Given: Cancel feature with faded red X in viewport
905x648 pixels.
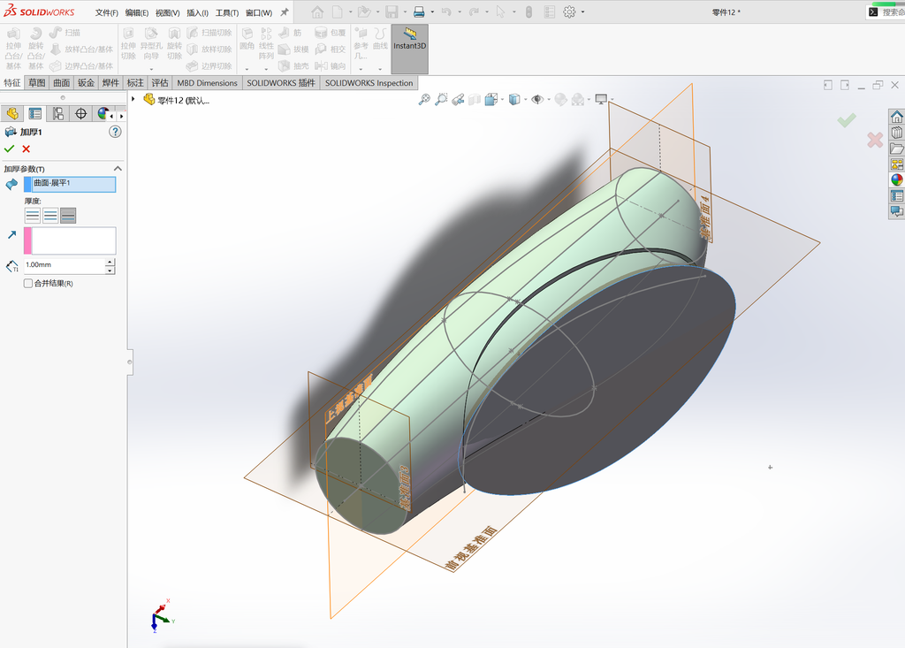Looking at the screenshot, I should click(x=875, y=139).
